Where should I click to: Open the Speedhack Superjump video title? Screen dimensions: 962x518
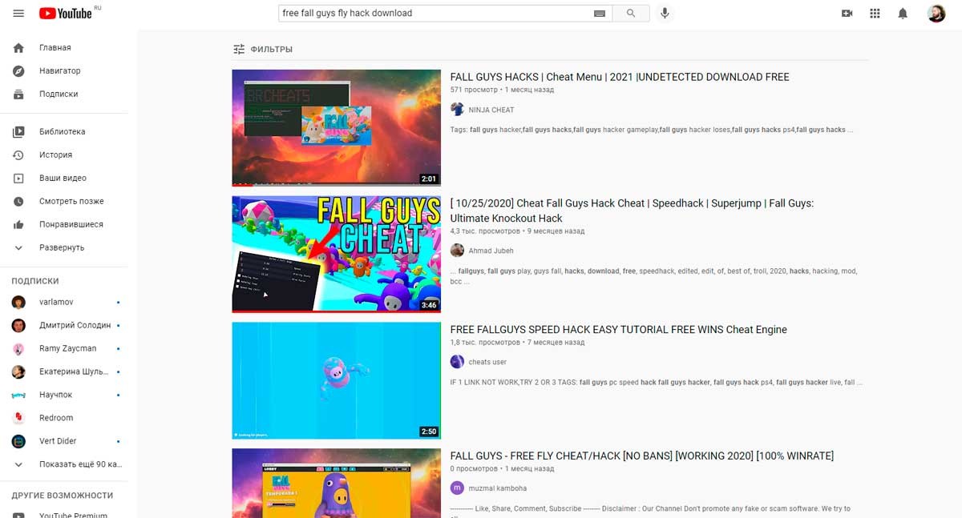(x=632, y=211)
